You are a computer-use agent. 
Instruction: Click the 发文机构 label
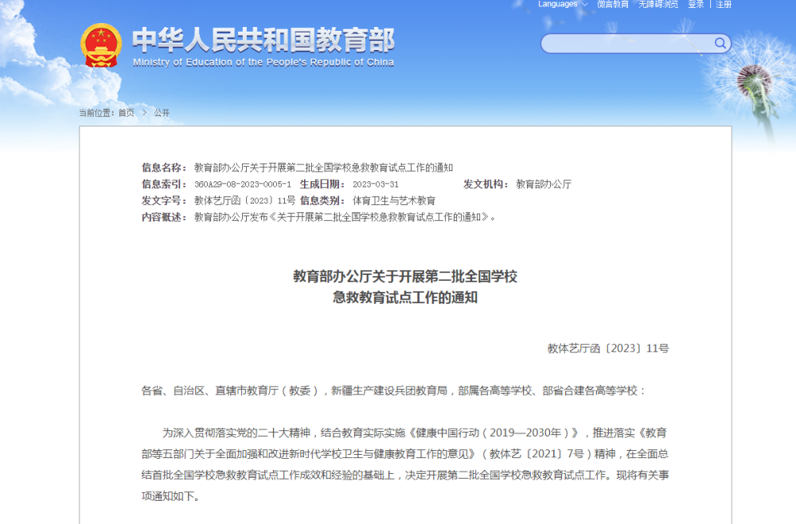pyautogui.click(x=486, y=184)
